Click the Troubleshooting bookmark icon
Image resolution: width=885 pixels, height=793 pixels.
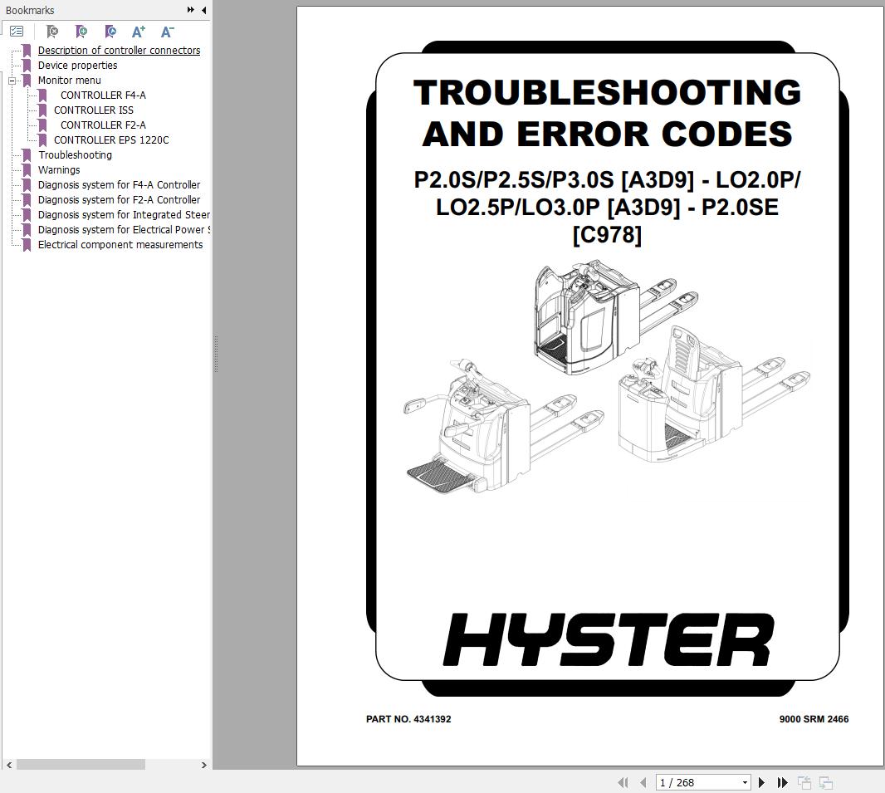click(x=26, y=154)
